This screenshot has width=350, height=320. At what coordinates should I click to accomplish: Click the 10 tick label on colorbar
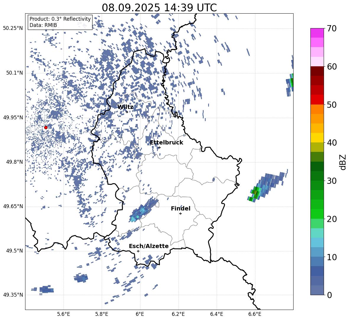coord(332,257)
